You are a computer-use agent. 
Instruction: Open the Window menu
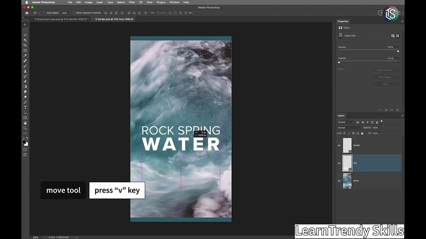coord(174,2)
